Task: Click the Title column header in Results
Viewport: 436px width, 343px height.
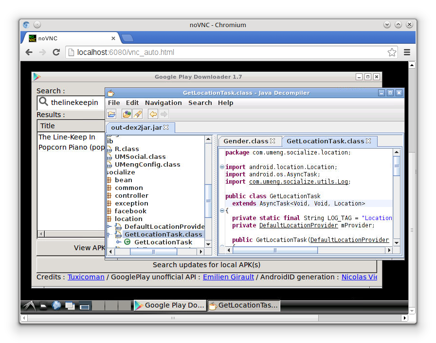Action: (71, 126)
